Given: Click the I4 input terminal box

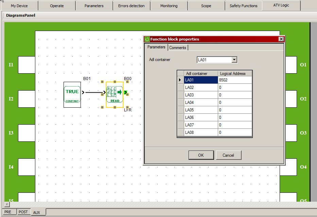Looking at the screenshot, I should pyautogui.click(x=27, y=167).
